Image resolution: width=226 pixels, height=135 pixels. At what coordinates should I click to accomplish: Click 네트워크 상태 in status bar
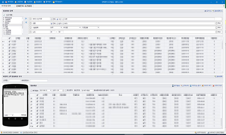pyautogui.click(x=216, y=133)
